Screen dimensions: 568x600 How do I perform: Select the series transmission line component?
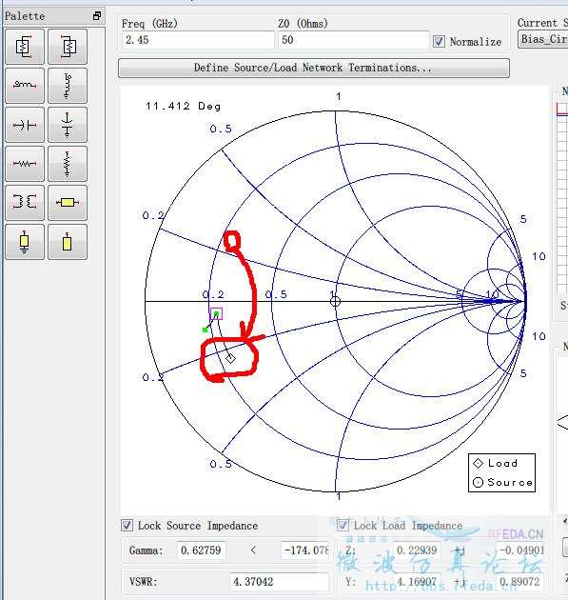point(68,203)
